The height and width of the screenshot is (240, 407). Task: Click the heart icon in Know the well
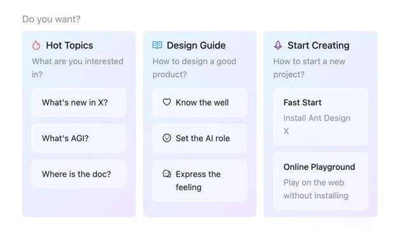167,102
